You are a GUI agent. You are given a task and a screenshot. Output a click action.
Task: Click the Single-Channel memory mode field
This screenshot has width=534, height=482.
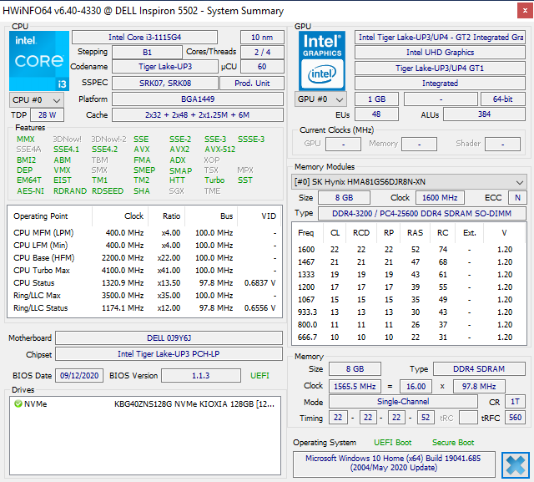point(402,402)
